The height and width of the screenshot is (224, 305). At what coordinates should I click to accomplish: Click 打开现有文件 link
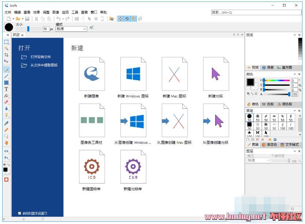click(36, 57)
